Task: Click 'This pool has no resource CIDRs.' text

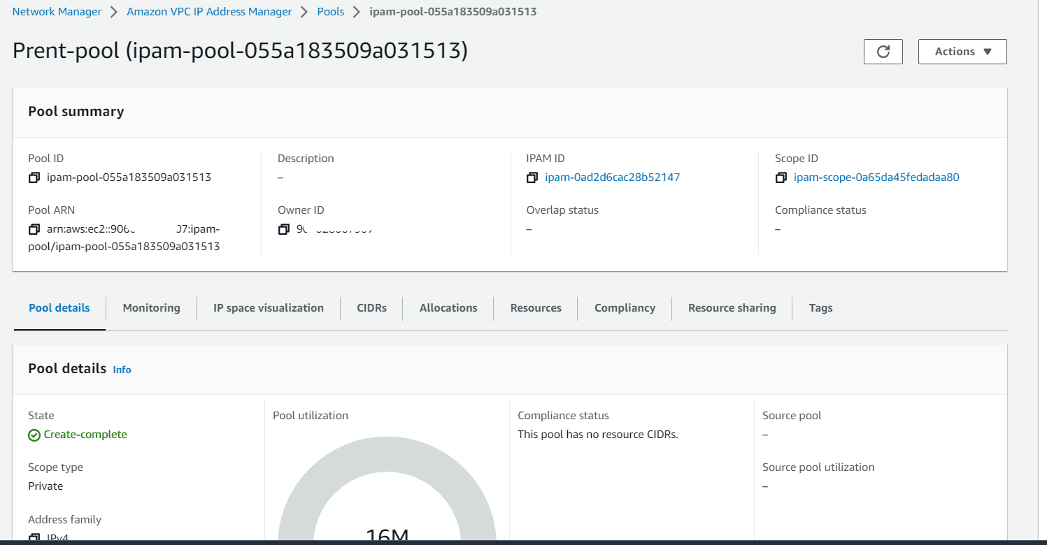Action: (598, 435)
